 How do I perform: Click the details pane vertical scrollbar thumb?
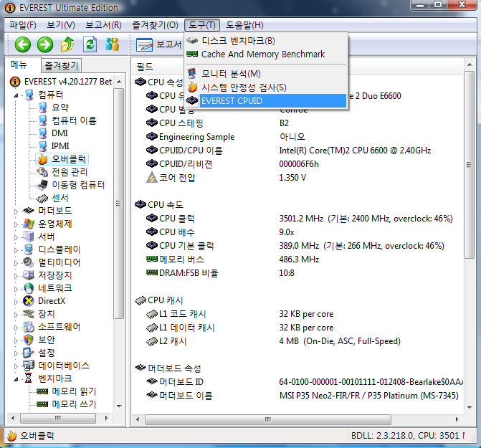click(x=469, y=165)
